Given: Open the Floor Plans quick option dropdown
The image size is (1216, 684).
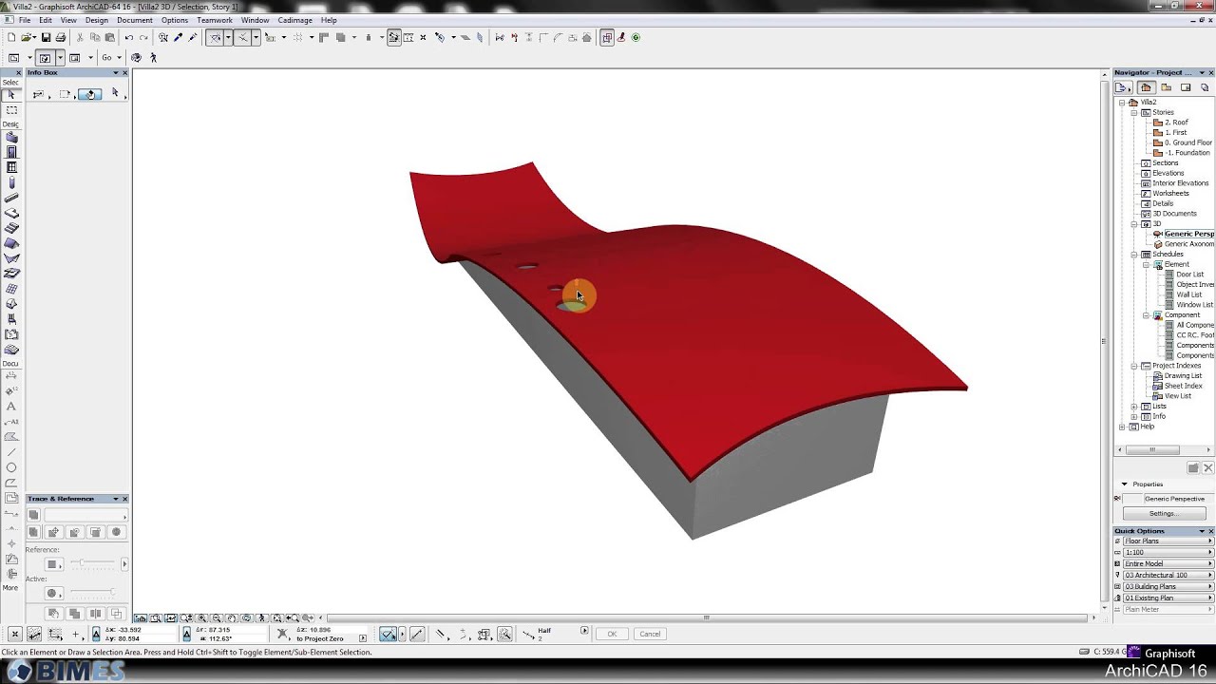Looking at the screenshot, I should (x=1168, y=541).
